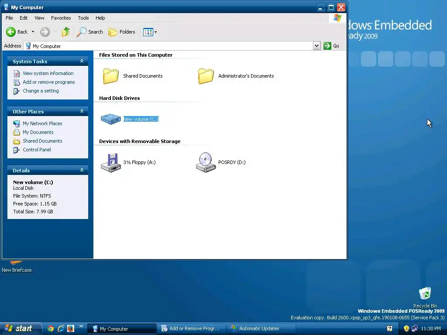This screenshot has height=335, width=447.
Task: Click the network computers tray icon
Action: click(415, 328)
